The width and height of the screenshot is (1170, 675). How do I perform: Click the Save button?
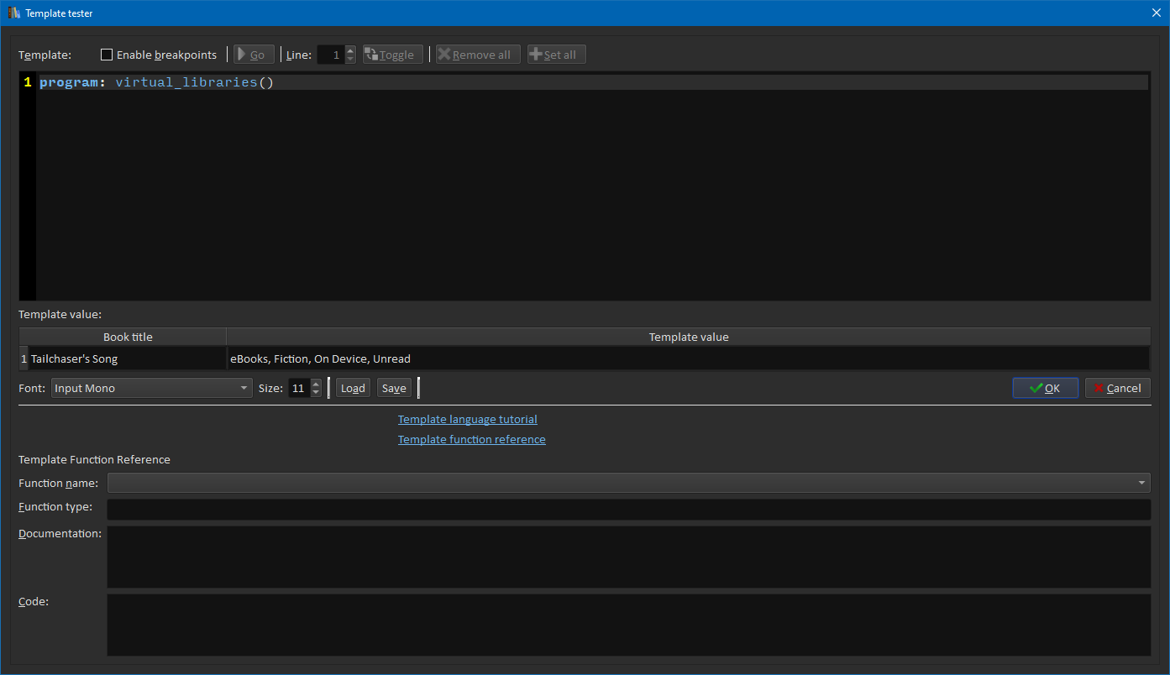(394, 388)
